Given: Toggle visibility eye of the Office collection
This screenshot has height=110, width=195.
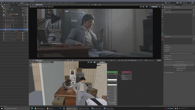Looking at the screenshot, I should point(26,14).
